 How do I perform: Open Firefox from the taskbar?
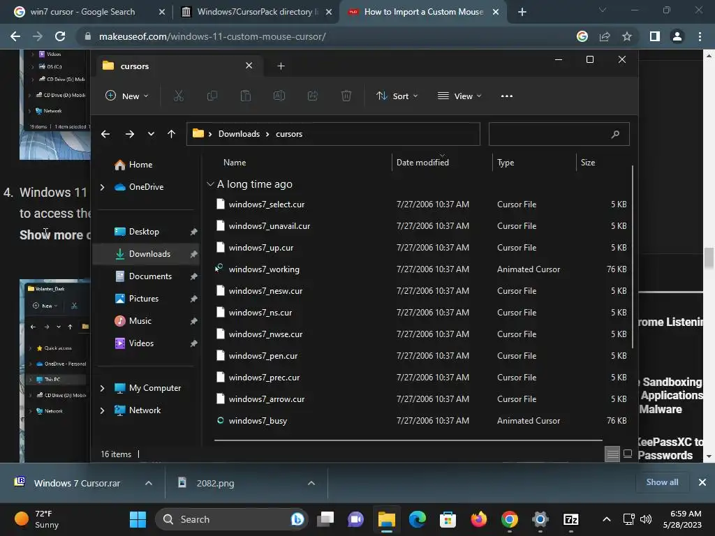478,519
